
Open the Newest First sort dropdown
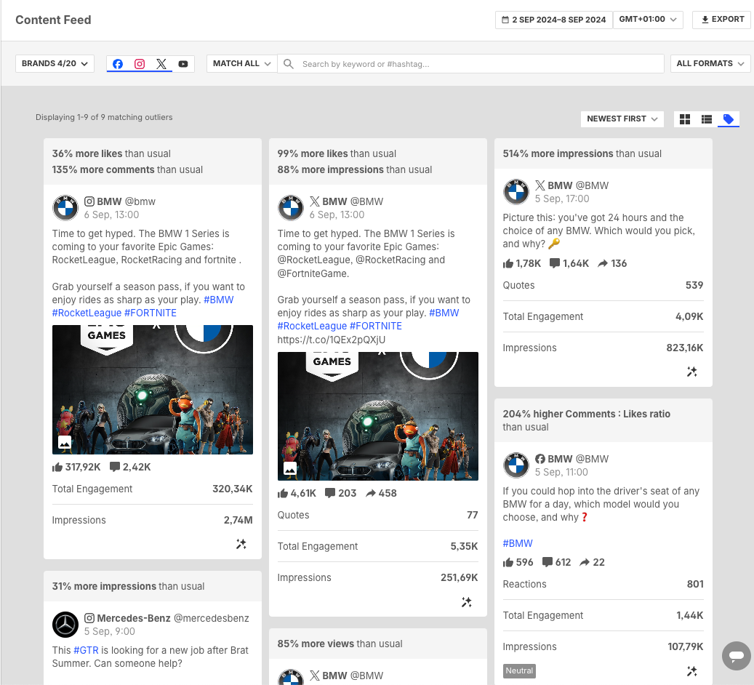[622, 119]
